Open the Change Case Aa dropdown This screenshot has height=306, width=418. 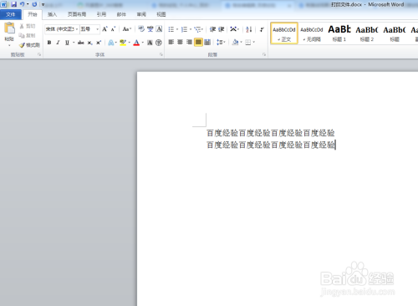(x=127, y=29)
